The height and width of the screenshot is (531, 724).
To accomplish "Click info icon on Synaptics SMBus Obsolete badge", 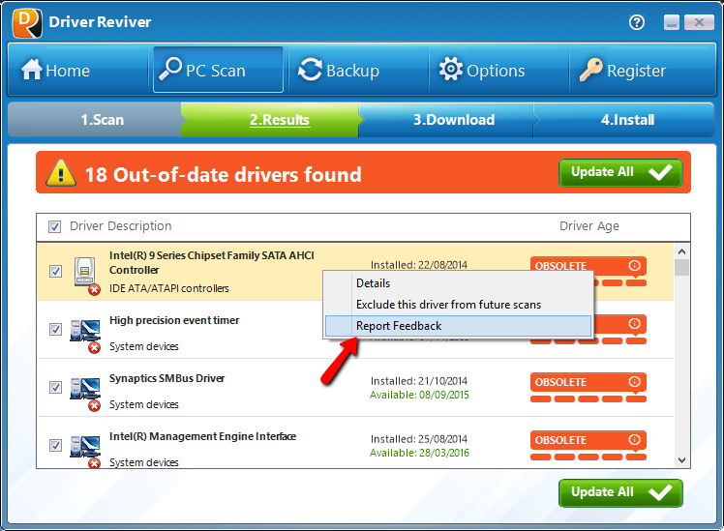I will pos(634,381).
